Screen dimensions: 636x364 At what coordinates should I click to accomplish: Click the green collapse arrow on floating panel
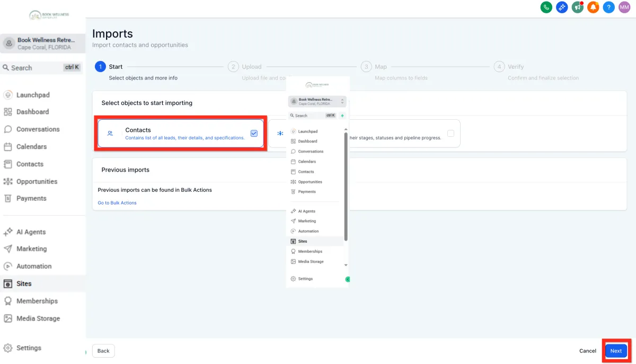pos(348,279)
